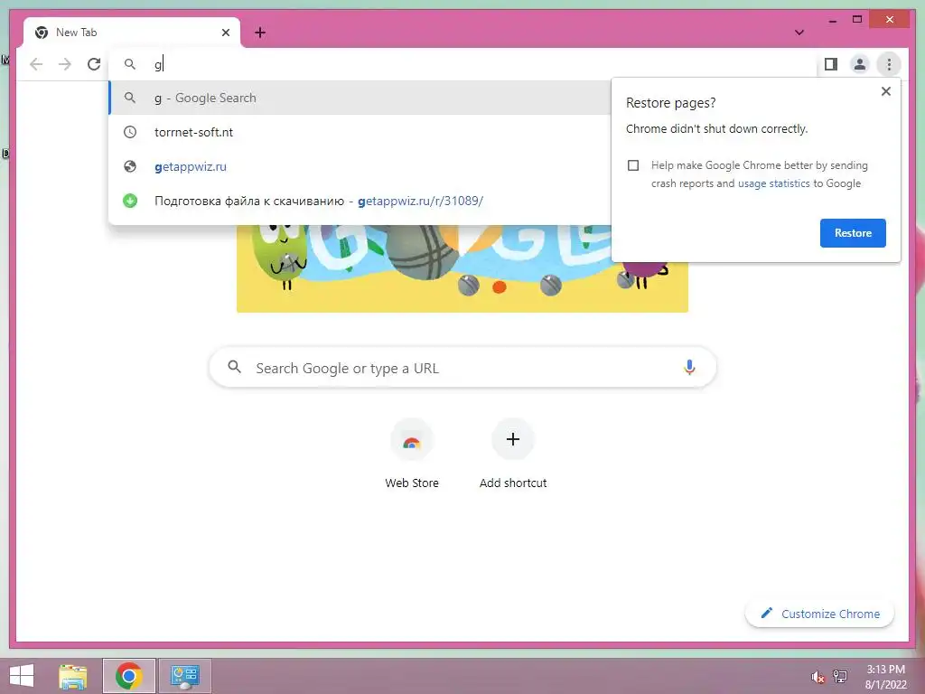Click the Chrome taskbar icon
Screen dimensions: 925x694
128,676
